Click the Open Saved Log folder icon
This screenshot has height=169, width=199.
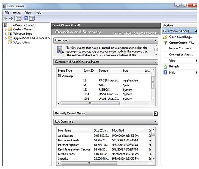coord(165,37)
